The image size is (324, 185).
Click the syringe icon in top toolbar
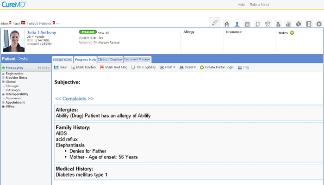point(215,23)
